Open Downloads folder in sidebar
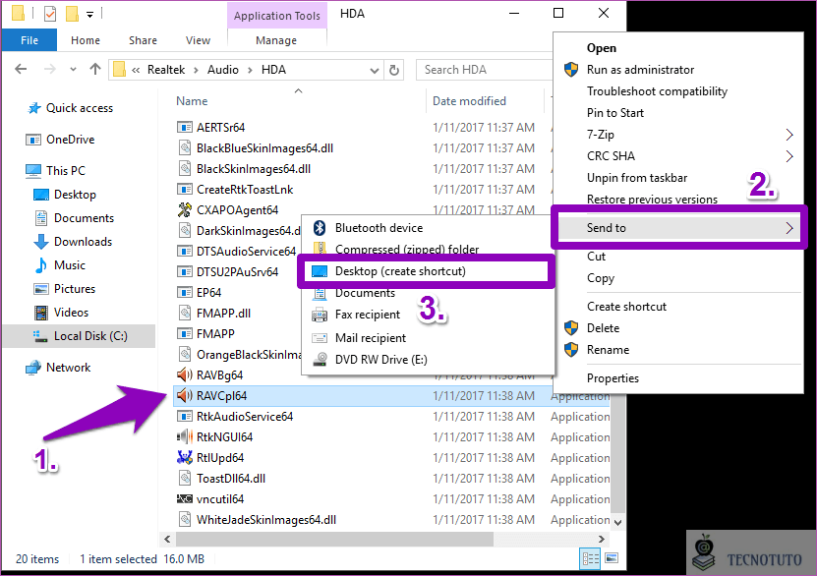 click(73, 242)
